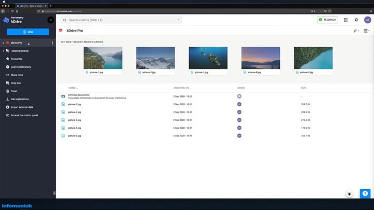
Task: Collapse the sidebar with the arrow handle
Action: point(55,193)
